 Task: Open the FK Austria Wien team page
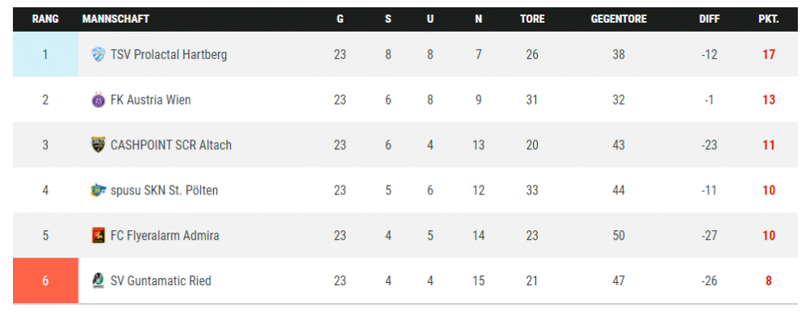coord(151,100)
